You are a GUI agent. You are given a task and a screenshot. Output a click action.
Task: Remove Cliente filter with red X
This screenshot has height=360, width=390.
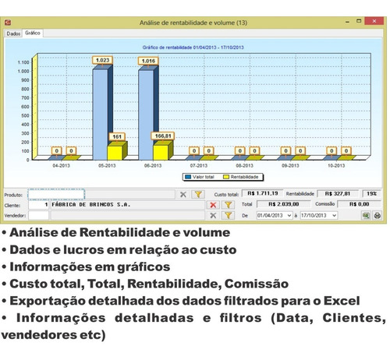213,205
